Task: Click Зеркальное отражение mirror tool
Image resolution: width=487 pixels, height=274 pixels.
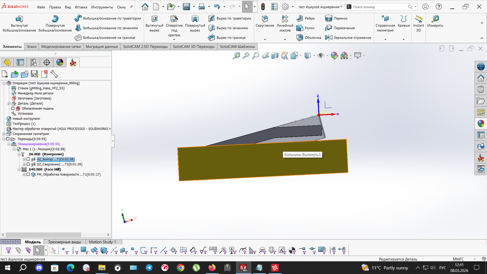Action: (348, 38)
